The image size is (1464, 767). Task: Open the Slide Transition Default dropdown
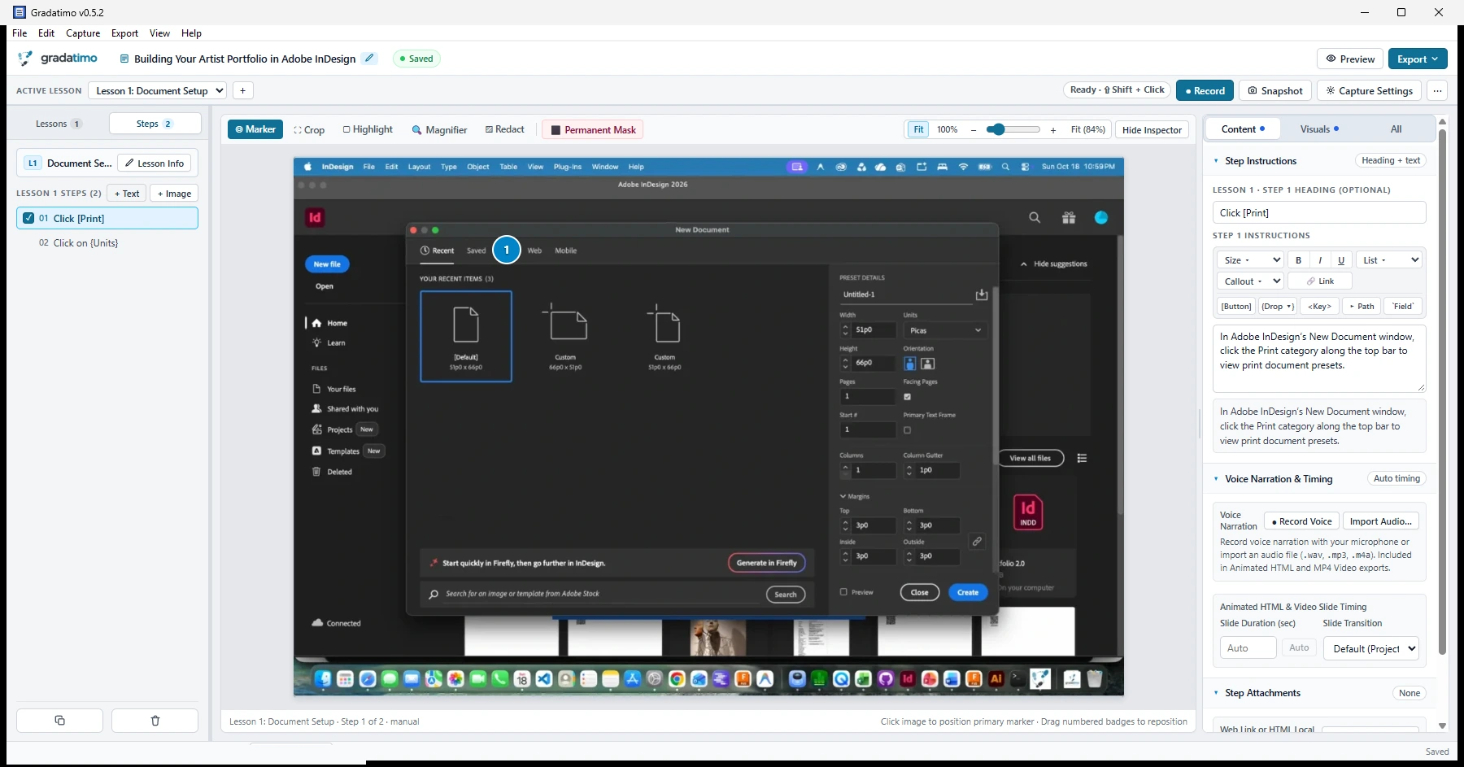point(1371,648)
